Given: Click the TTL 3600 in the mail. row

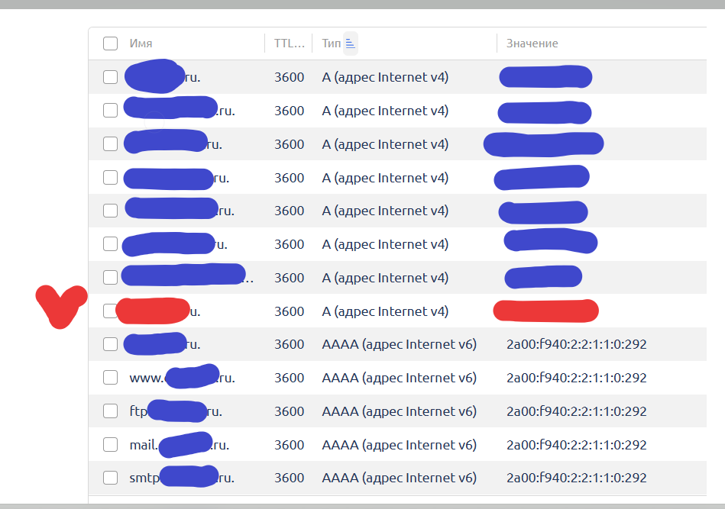Looking at the screenshot, I should pos(289,445).
